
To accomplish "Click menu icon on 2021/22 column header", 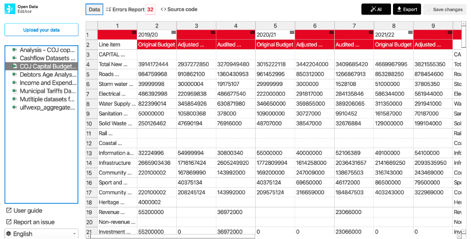I will 410,32.
